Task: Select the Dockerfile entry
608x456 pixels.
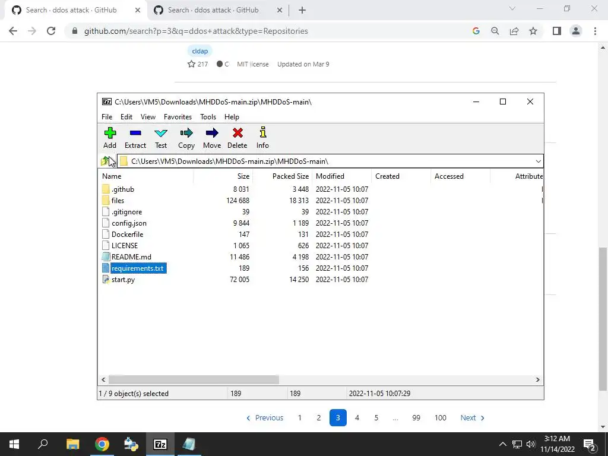Action: pyautogui.click(x=127, y=235)
